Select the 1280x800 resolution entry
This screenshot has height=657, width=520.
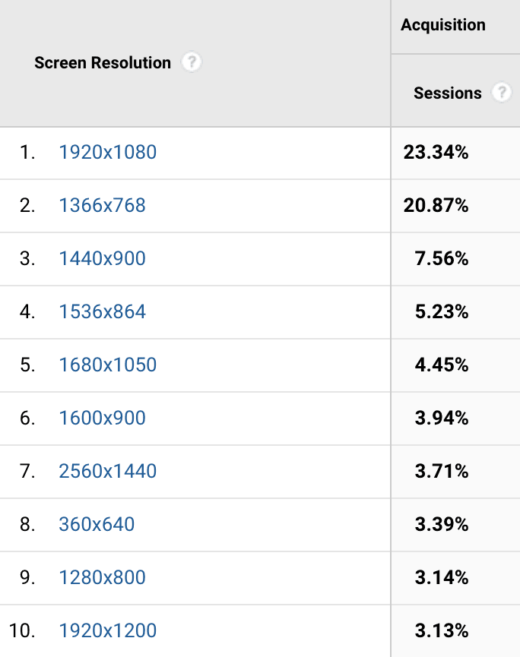tap(102, 577)
